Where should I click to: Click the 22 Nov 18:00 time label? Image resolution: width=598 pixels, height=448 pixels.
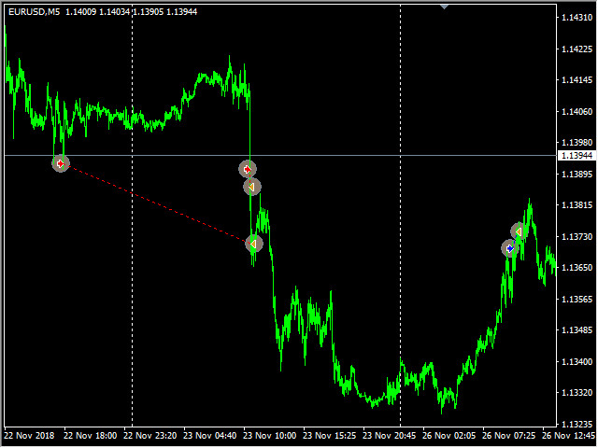(90, 436)
